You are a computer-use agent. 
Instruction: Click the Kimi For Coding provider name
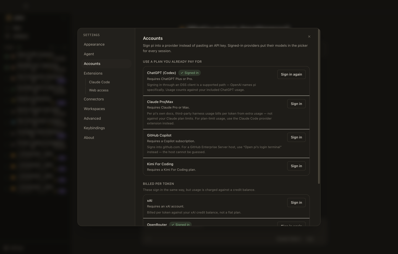point(160,164)
